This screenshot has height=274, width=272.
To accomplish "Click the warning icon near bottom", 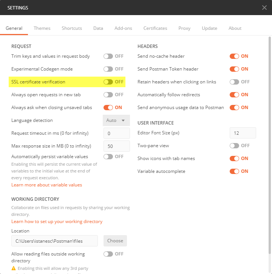I will click(14, 268).
